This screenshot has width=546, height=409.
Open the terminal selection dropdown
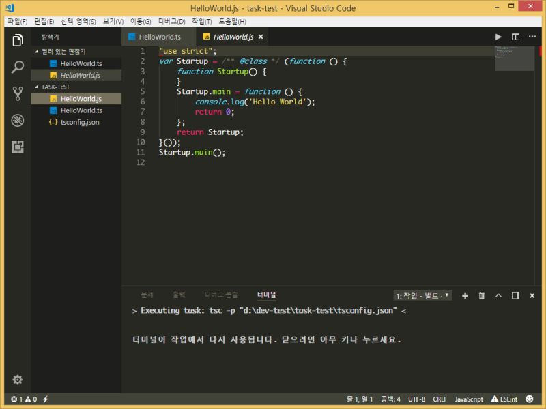click(423, 295)
